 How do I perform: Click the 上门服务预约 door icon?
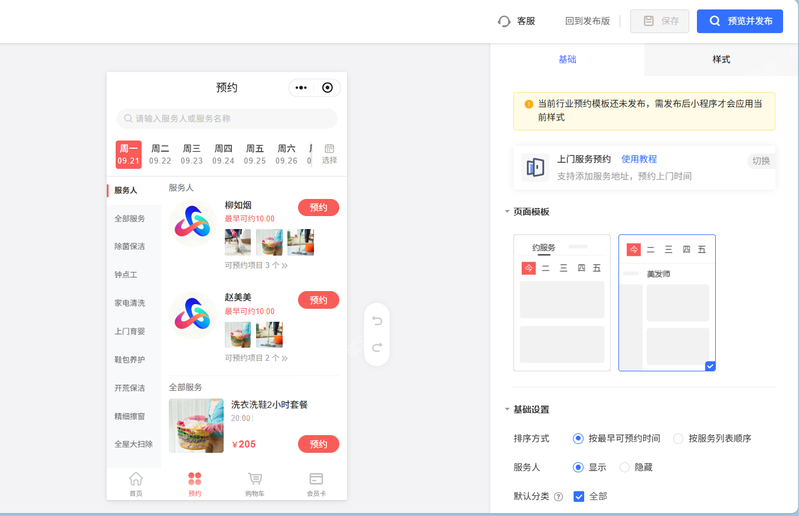point(535,167)
